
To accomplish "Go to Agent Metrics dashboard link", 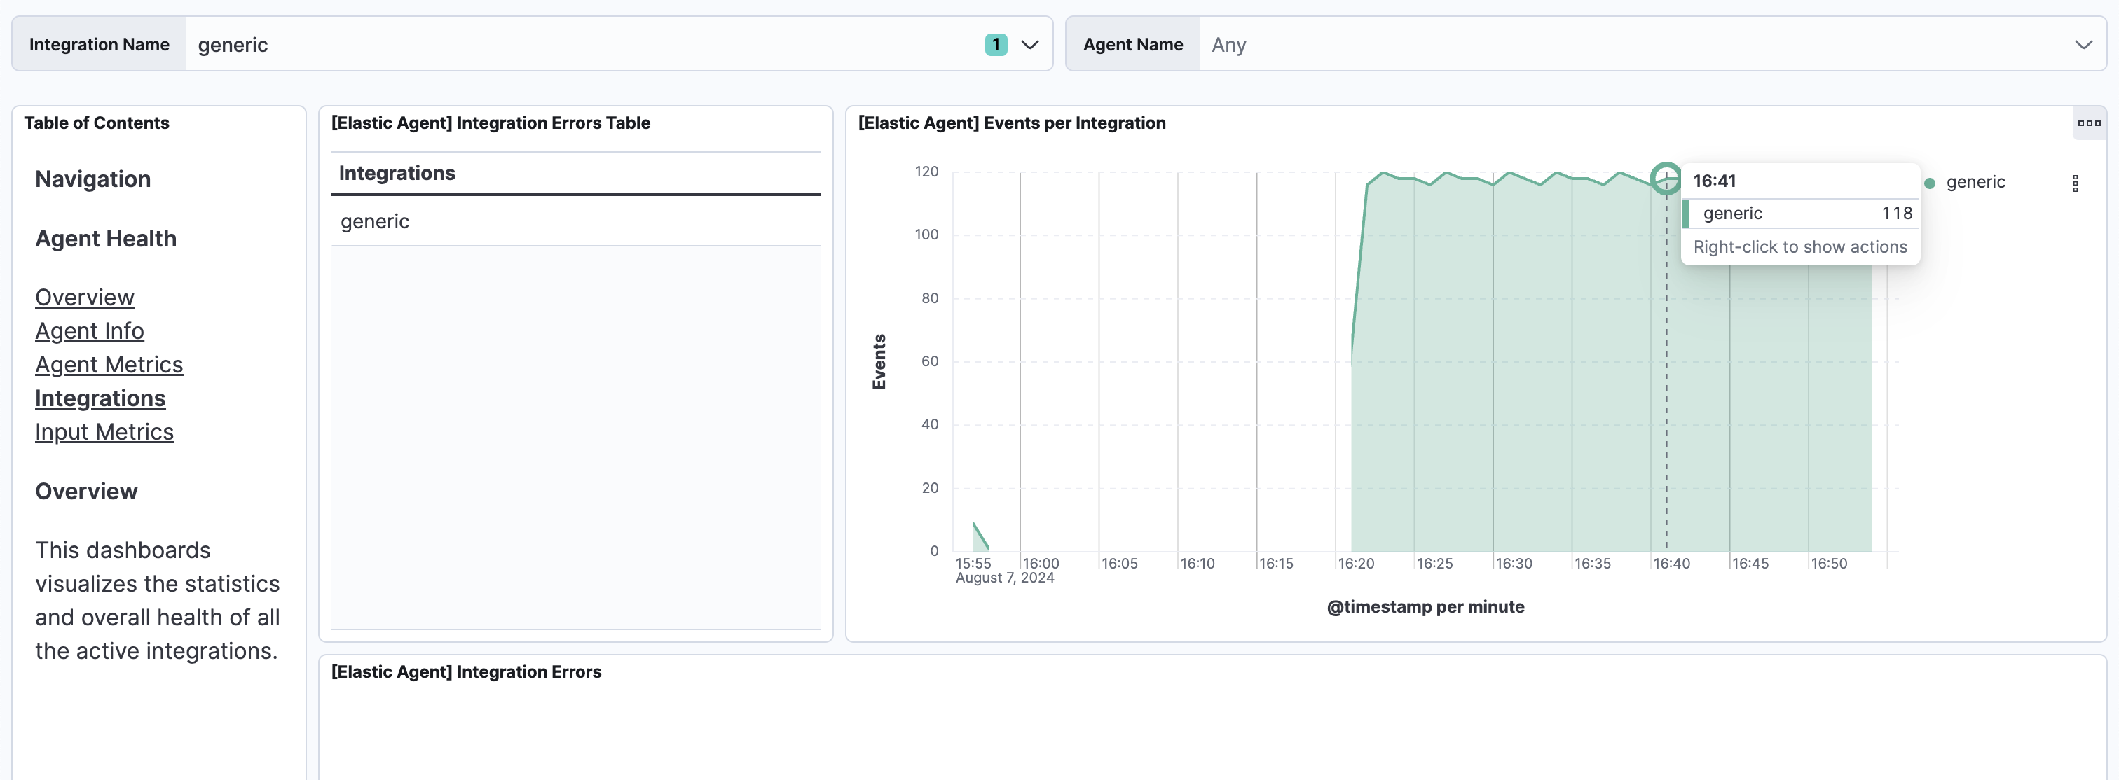I will coord(109,365).
